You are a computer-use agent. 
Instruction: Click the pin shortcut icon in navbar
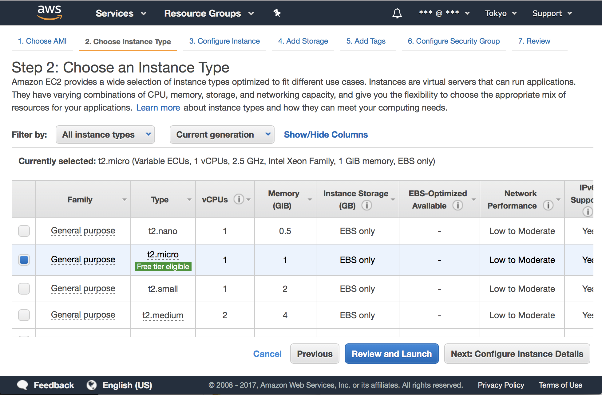[x=277, y=13]
